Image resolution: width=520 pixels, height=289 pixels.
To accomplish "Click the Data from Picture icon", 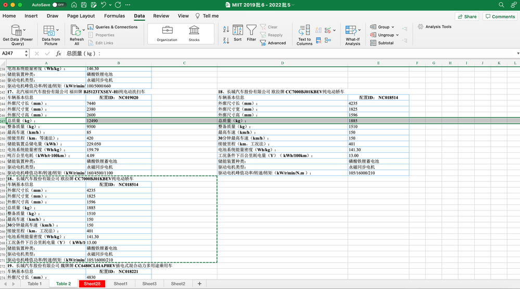I will click(x=49, y=31).
